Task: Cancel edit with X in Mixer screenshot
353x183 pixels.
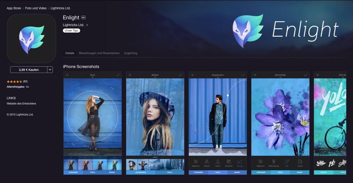Action: (130, 75)
